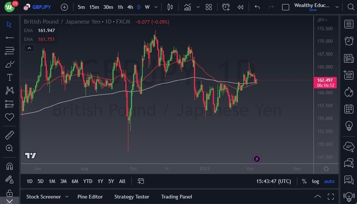Open candlestick chart style selector
Viewport: 357px width, 204px height.
point(170,7)
